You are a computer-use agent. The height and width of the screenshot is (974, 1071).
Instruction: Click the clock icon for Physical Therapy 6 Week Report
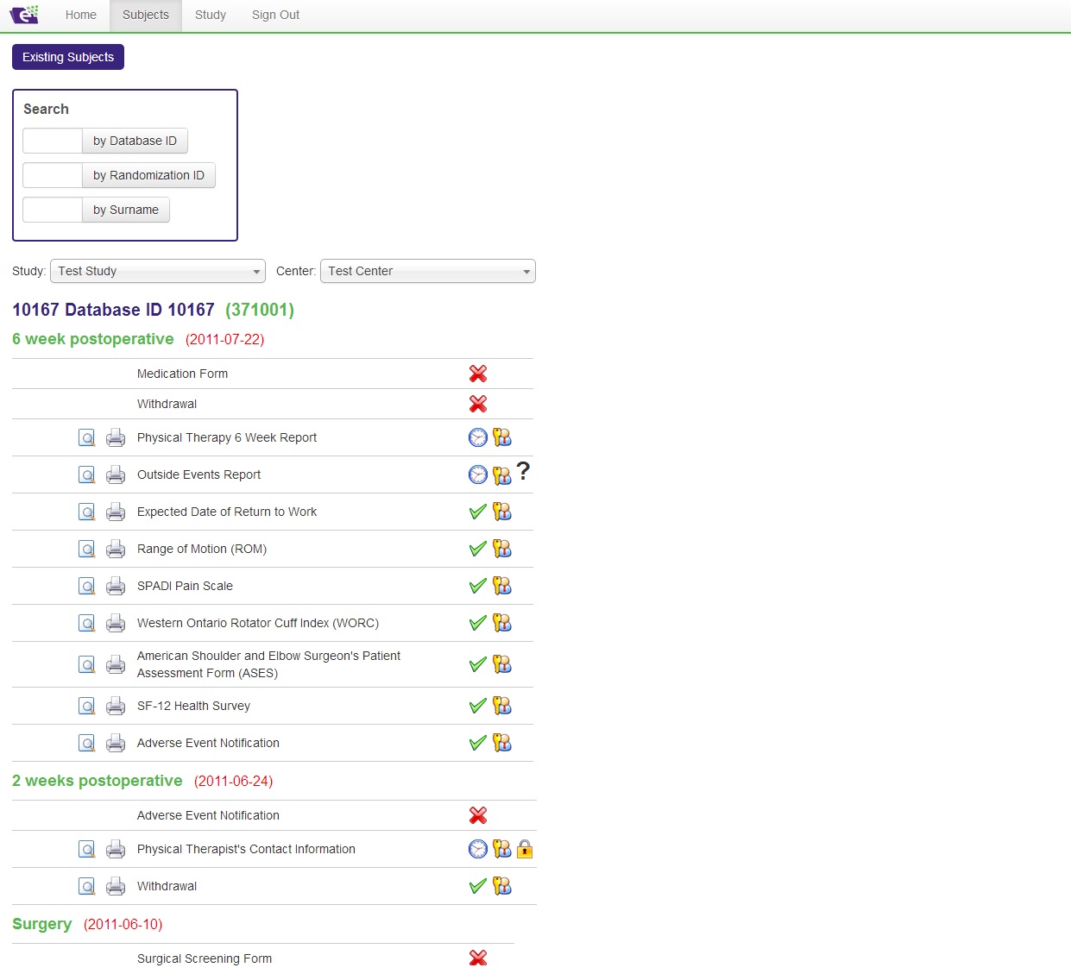click(477, 438)
